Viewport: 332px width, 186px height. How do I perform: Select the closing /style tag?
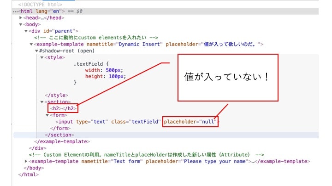(x=56, y=96)
